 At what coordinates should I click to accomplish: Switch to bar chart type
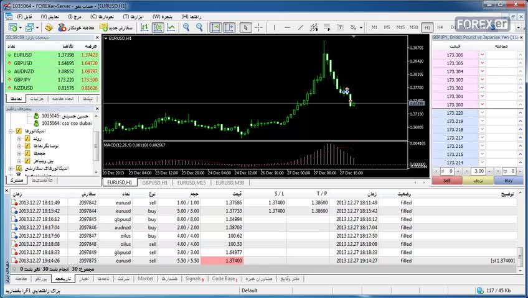(x=144, y=27)
